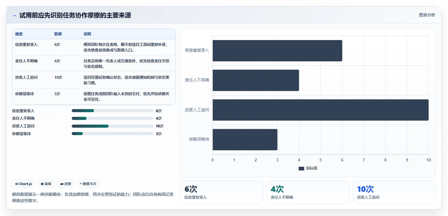Click the 依赖项等待 progress bar
This screenshot has width=448, height=216.
[112, 134]
